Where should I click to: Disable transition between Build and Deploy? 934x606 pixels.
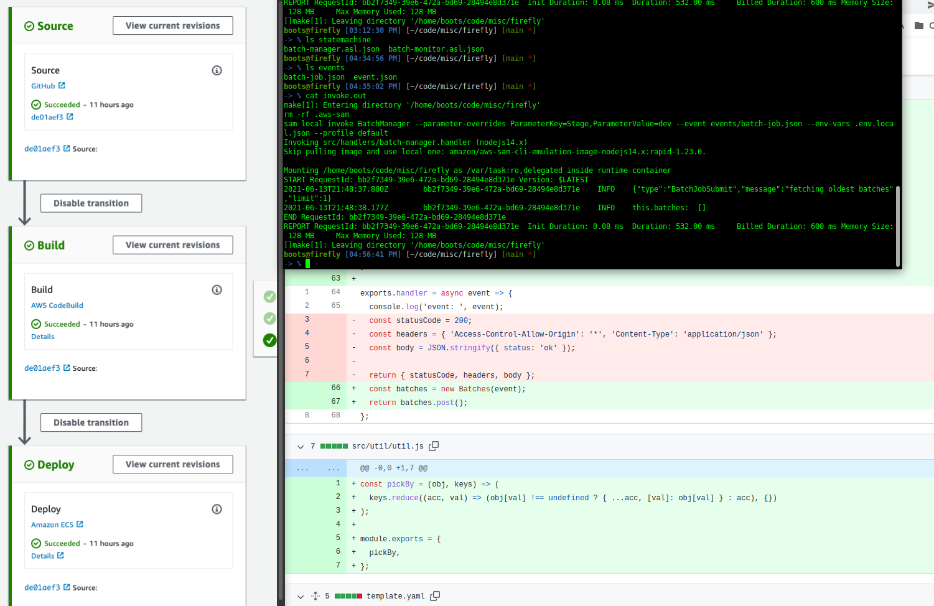point(91,422)
